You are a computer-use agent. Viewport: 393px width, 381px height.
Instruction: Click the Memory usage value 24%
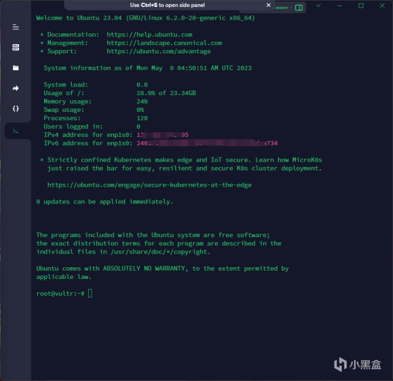pos(142,101)
